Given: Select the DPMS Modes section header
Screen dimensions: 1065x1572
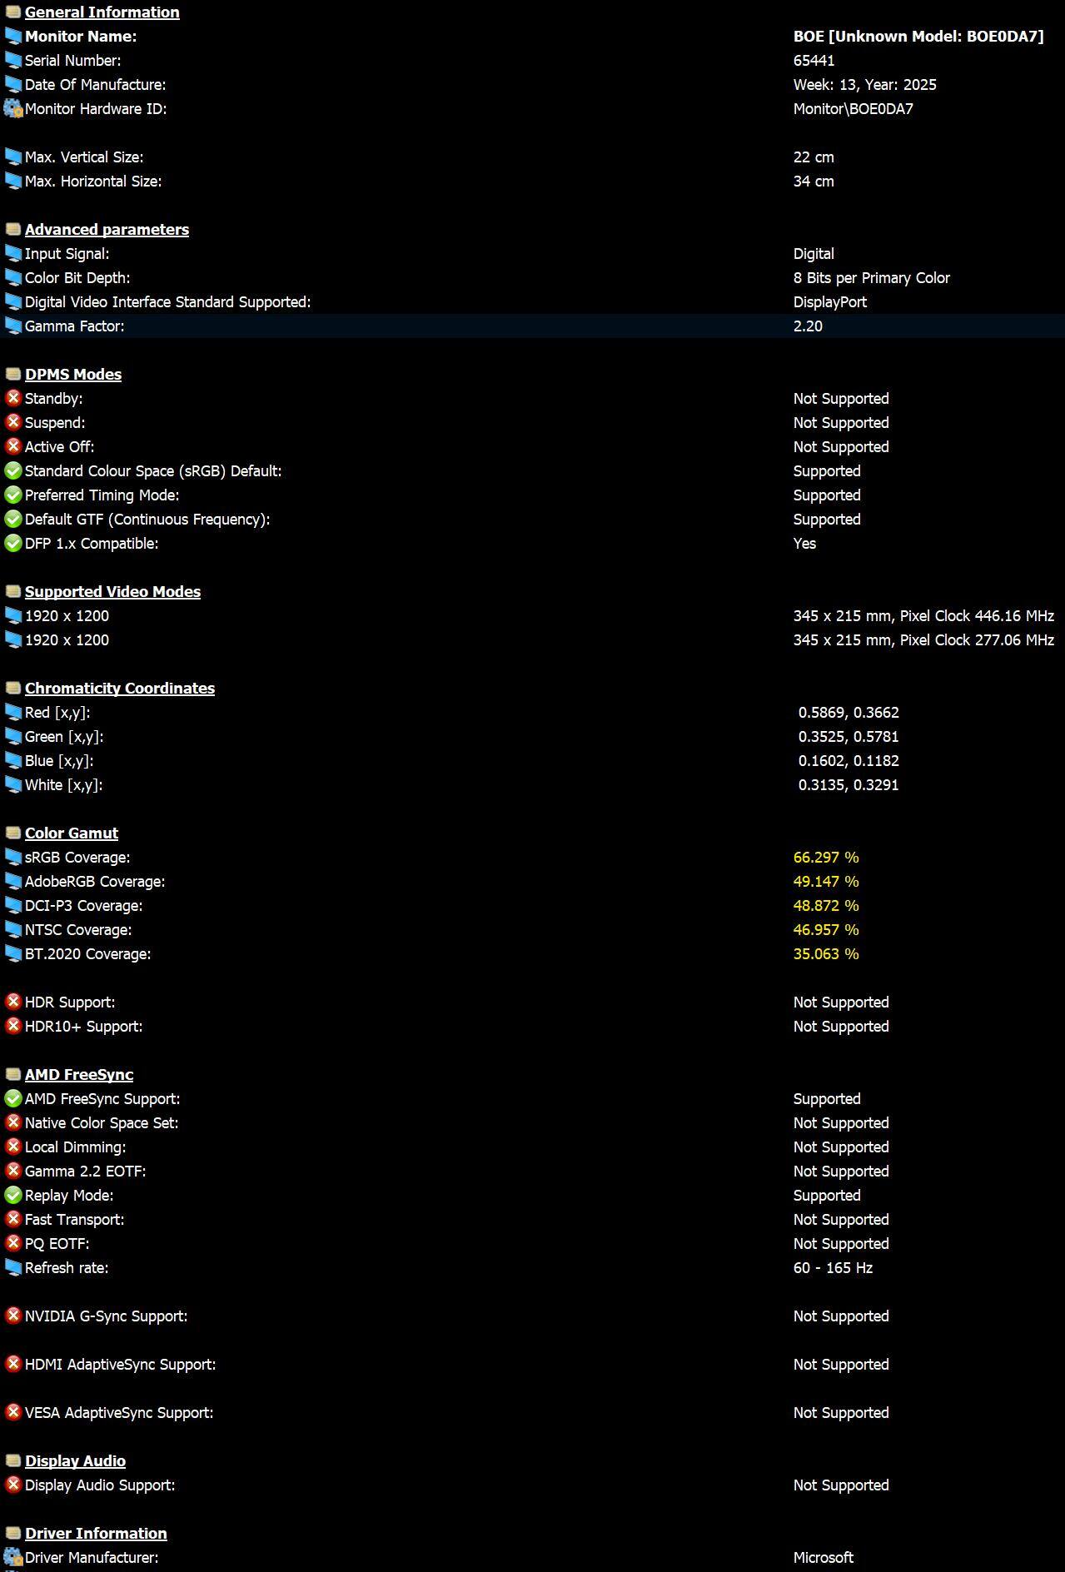Looking at the screenshot, I should 73,374.
